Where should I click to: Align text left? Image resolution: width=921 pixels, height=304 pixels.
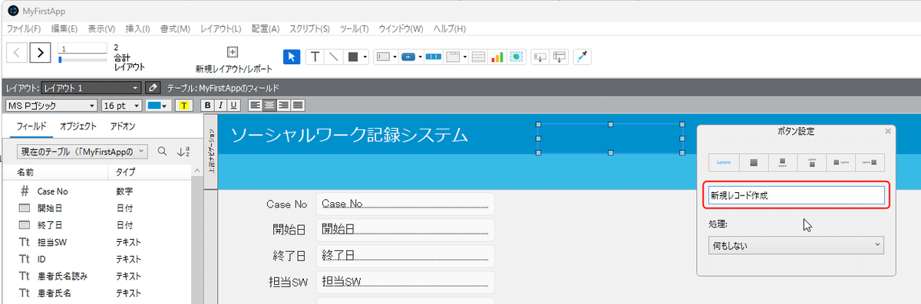[x=256, y=105]
